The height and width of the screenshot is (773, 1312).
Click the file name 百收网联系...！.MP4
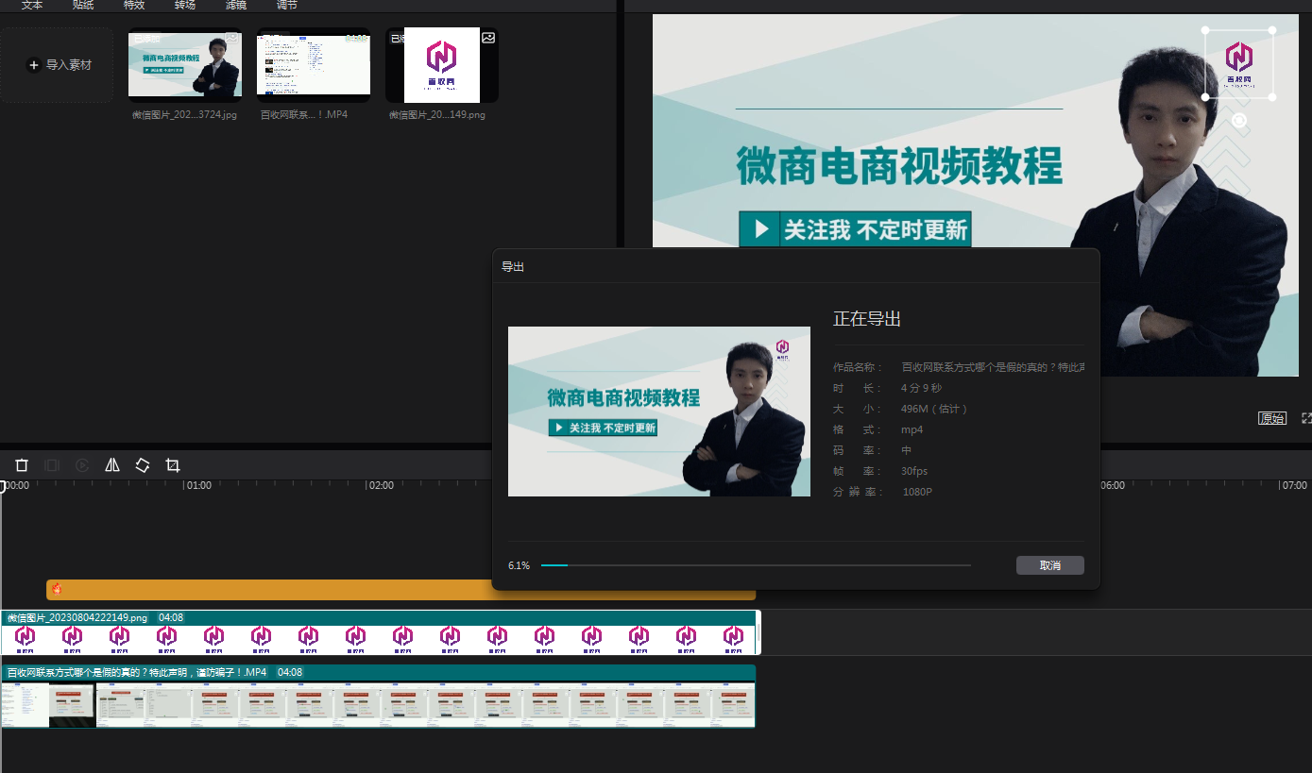point(304,114)
